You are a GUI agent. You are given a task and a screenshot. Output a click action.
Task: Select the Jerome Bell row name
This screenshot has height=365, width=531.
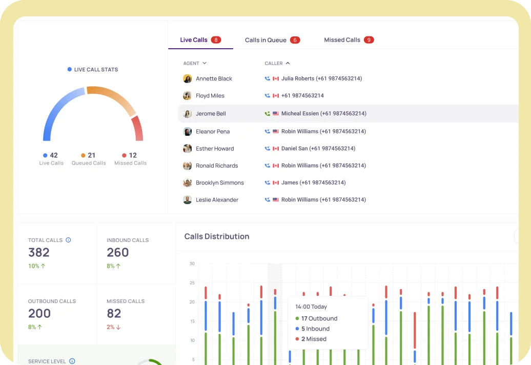coord(211,114)
